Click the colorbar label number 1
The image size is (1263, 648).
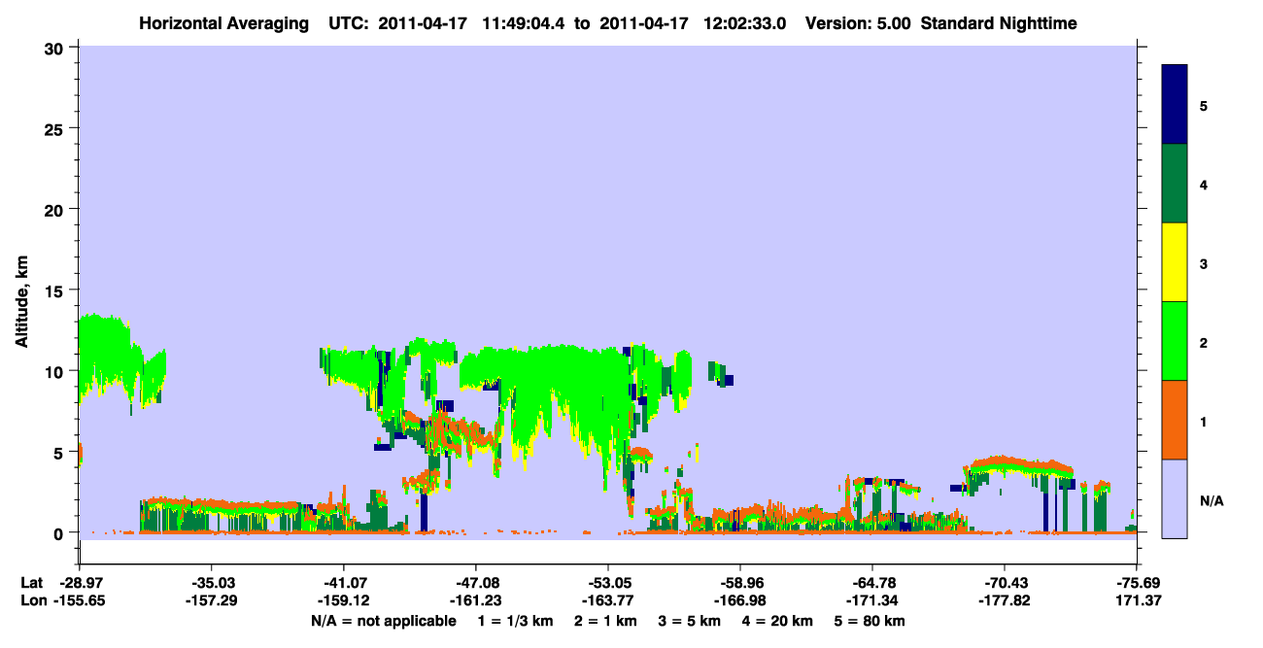(1203, 422)
